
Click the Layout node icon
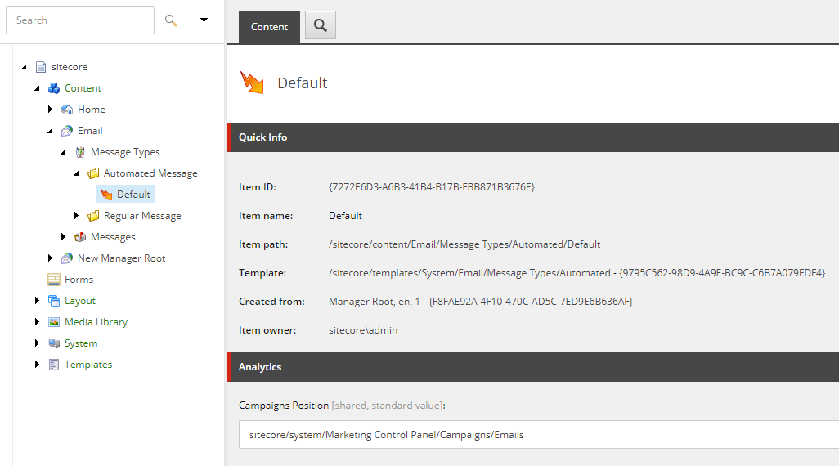(54, 301)
